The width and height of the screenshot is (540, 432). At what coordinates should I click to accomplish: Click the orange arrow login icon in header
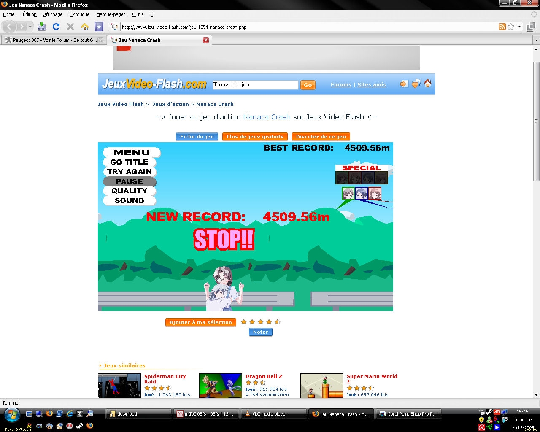[x=404, y=84]
